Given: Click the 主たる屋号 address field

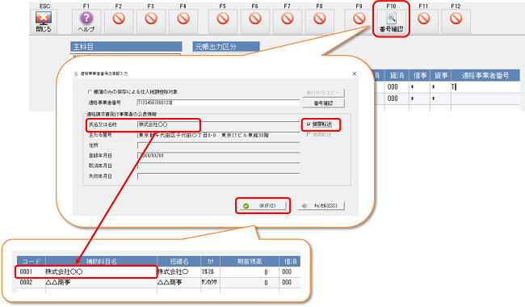Looking at the screenshot, I should pos(218,135).
